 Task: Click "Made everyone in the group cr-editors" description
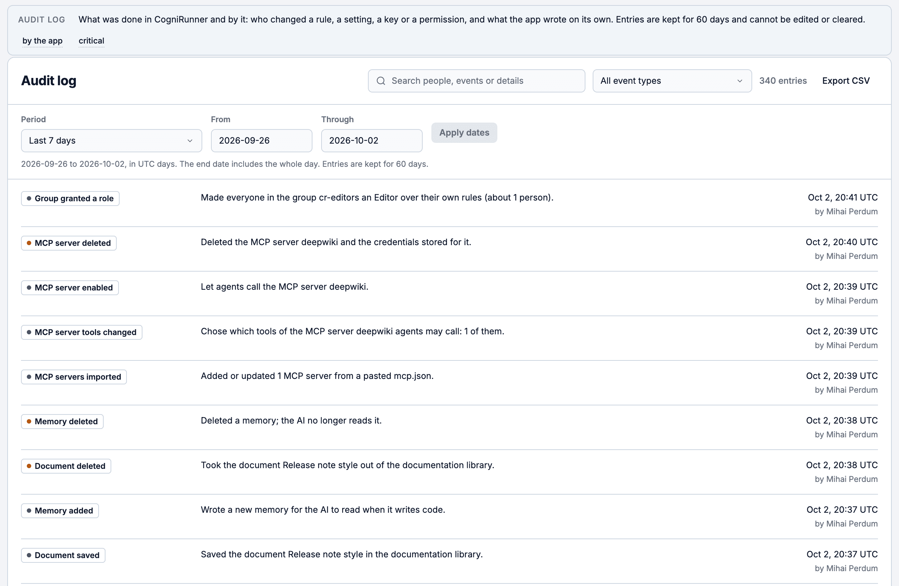[x=377, y=198]
